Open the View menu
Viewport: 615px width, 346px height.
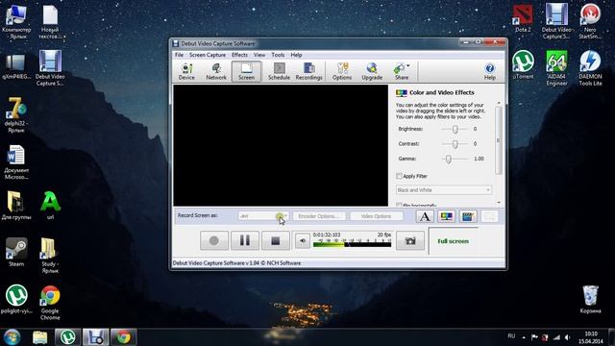point(259,55)
